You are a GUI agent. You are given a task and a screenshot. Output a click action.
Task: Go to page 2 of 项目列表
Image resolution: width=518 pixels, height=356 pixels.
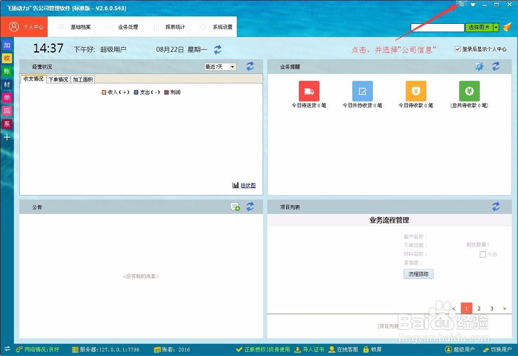click(479, 308)
